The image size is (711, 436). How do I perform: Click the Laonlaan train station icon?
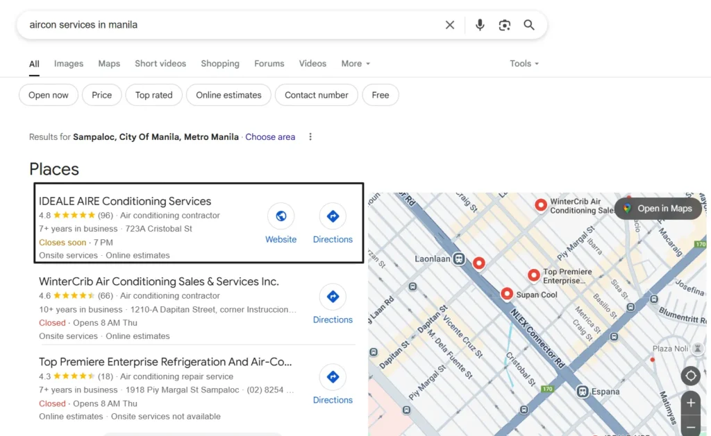click(x=459, y=259)
